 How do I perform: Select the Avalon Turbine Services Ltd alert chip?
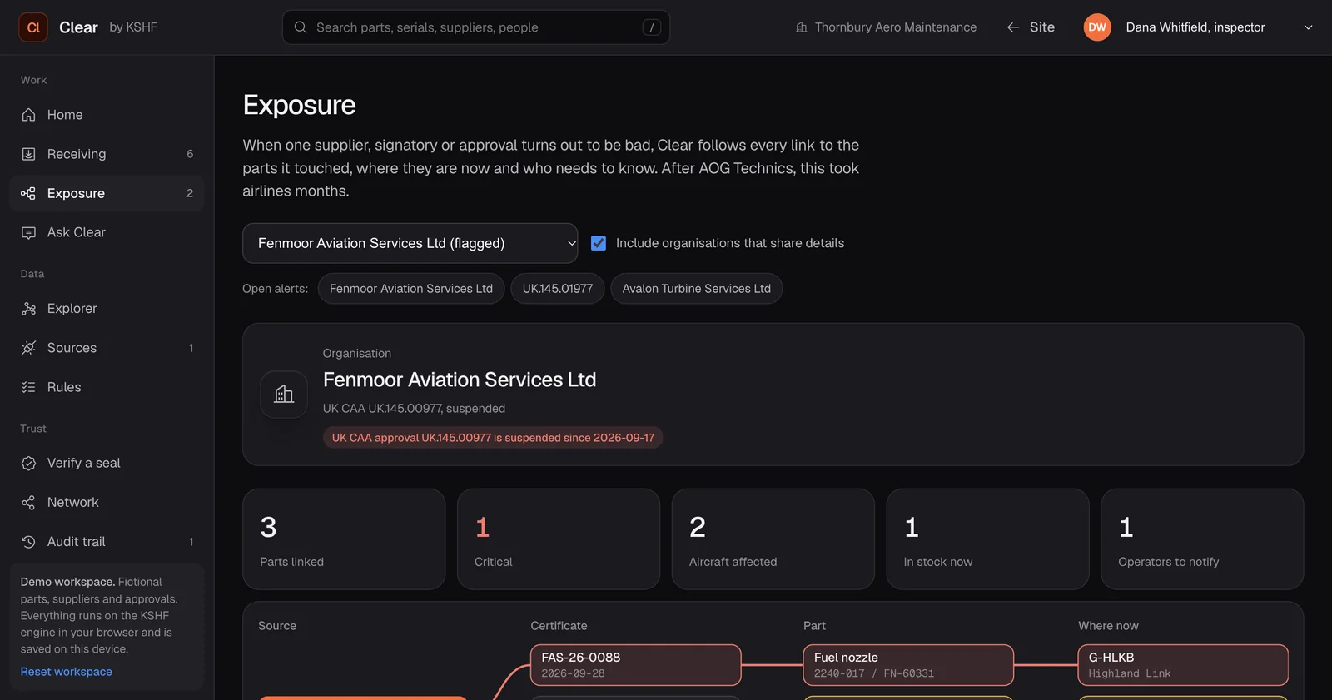point(697,289)
